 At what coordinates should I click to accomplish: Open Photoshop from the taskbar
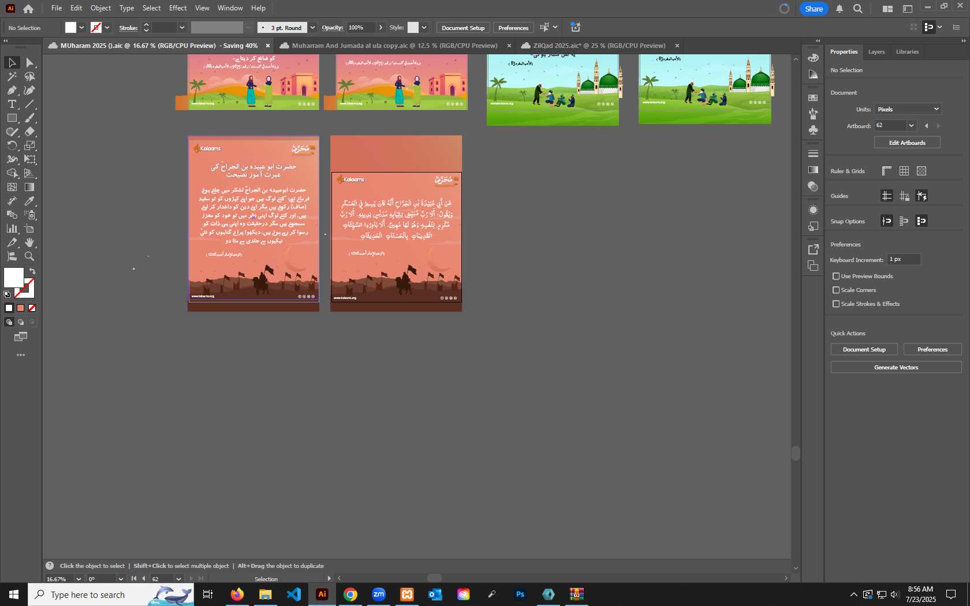point(520,594)
